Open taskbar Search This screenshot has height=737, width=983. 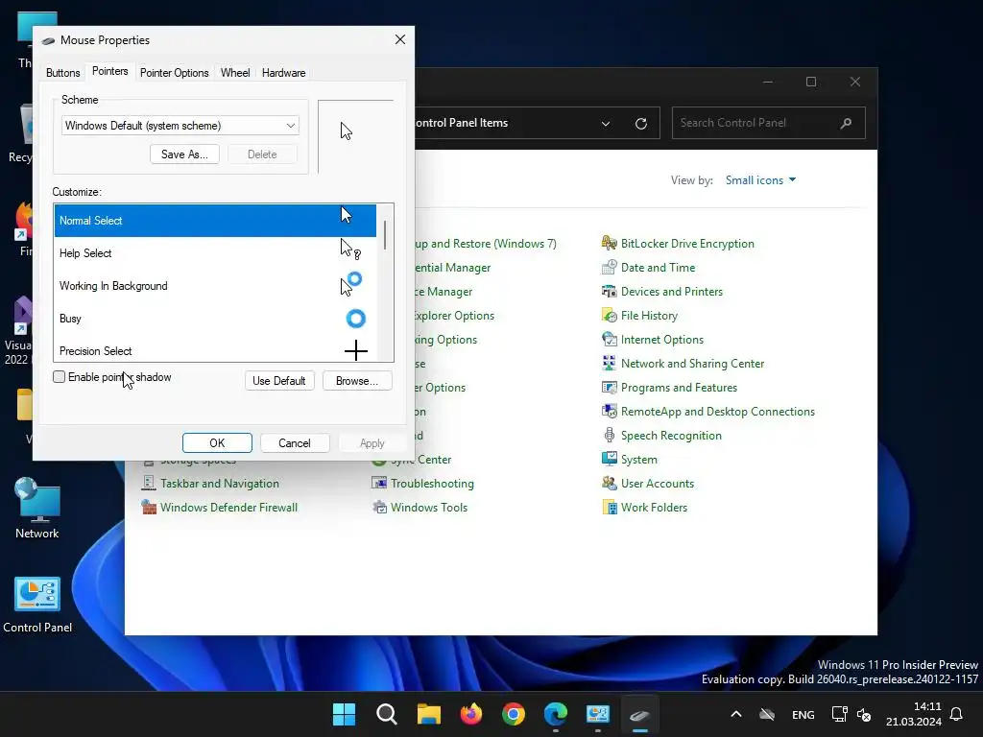387,714
